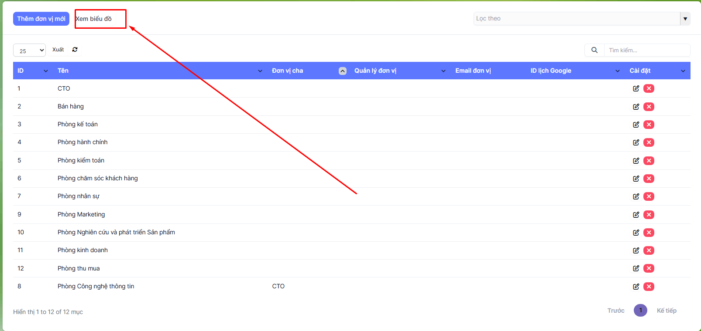701x331 pixels.
Task: Edit the Phòng nhân sự row
Action: click(636, 196)
